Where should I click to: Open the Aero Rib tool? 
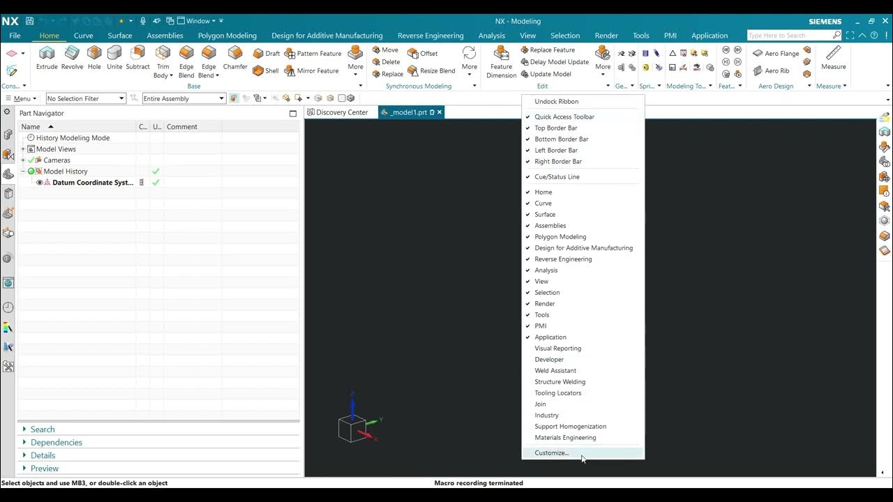click(x=771, y=70)
